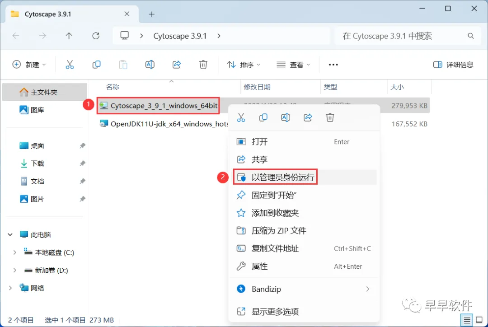Click the context menu Delete icon
Viewport: 488px width, 327px height.
click(x=330, y=117)
